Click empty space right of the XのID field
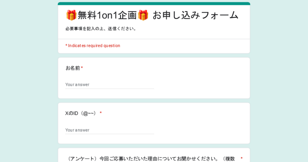The height and width of the screenshot is (162, 308). pyautogui.click(x=200, y=130)
